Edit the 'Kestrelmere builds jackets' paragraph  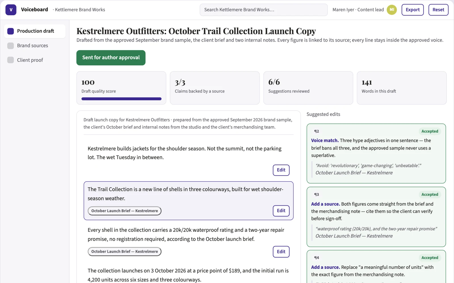(281, 170)
